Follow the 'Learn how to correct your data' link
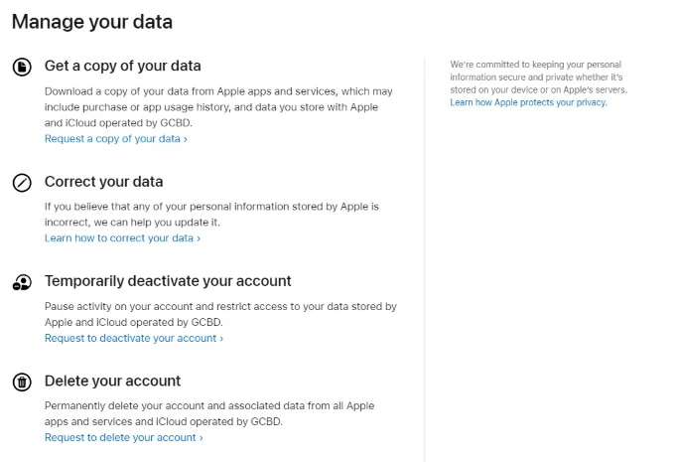The width and height of the screenshot is (675, 462). click(x=122, y=238)
